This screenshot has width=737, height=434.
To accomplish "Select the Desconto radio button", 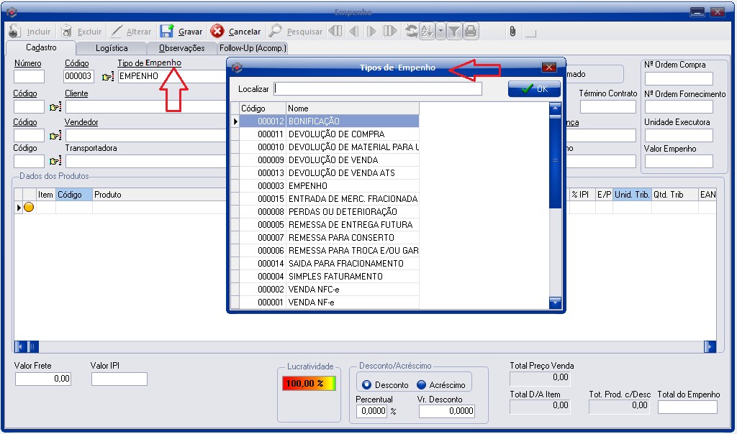I will (366, 384).
